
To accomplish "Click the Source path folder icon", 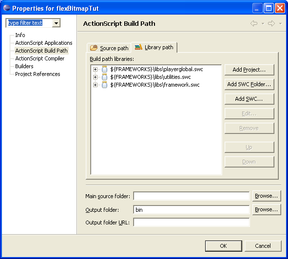I will click(x=94, y=48).
